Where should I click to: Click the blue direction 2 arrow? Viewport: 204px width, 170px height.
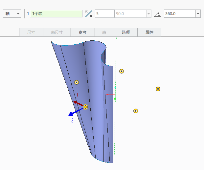[76, 112]
